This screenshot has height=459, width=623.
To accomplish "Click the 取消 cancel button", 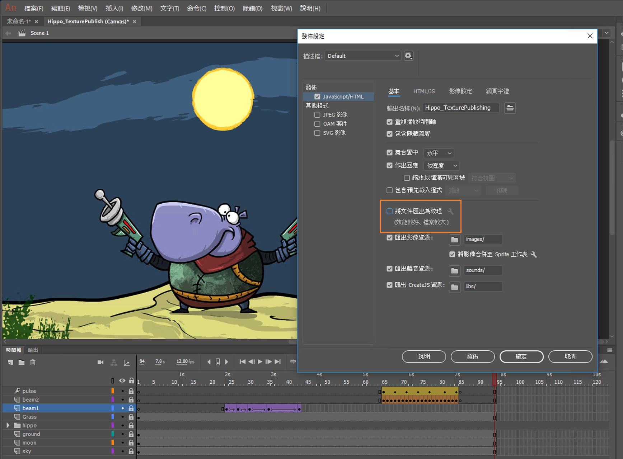I will (570, 356).
